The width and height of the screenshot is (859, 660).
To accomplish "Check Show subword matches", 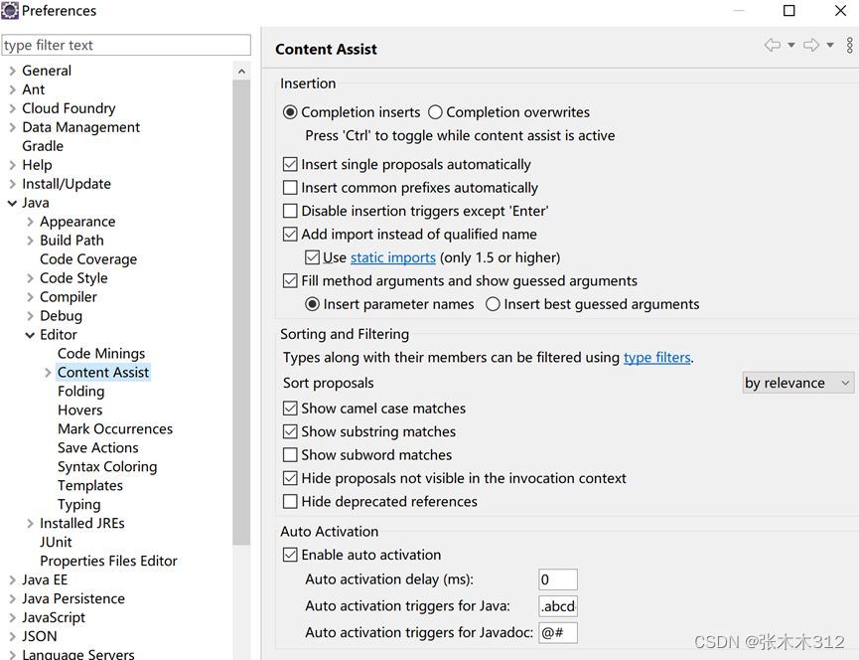I will point(290,455).
